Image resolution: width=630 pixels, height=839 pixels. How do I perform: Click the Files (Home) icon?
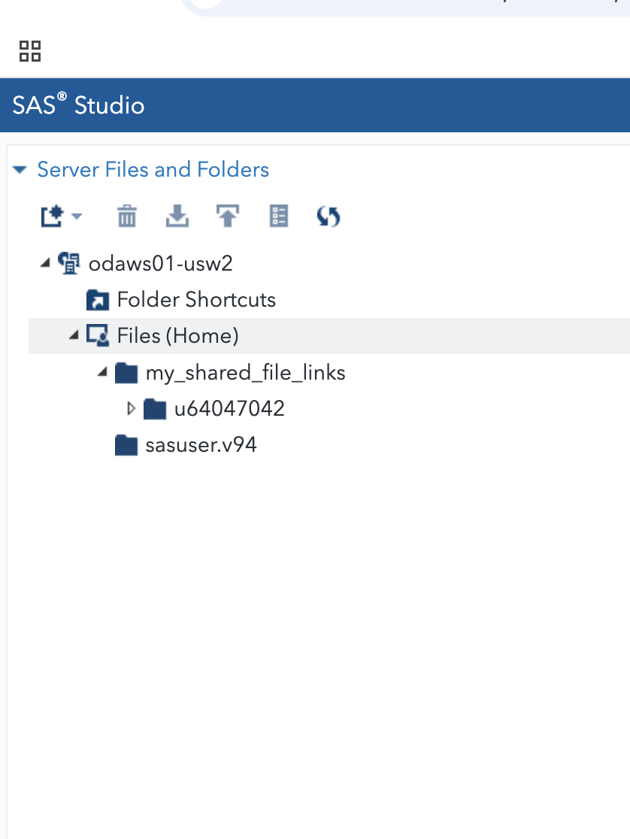click(x=98, y=335)
